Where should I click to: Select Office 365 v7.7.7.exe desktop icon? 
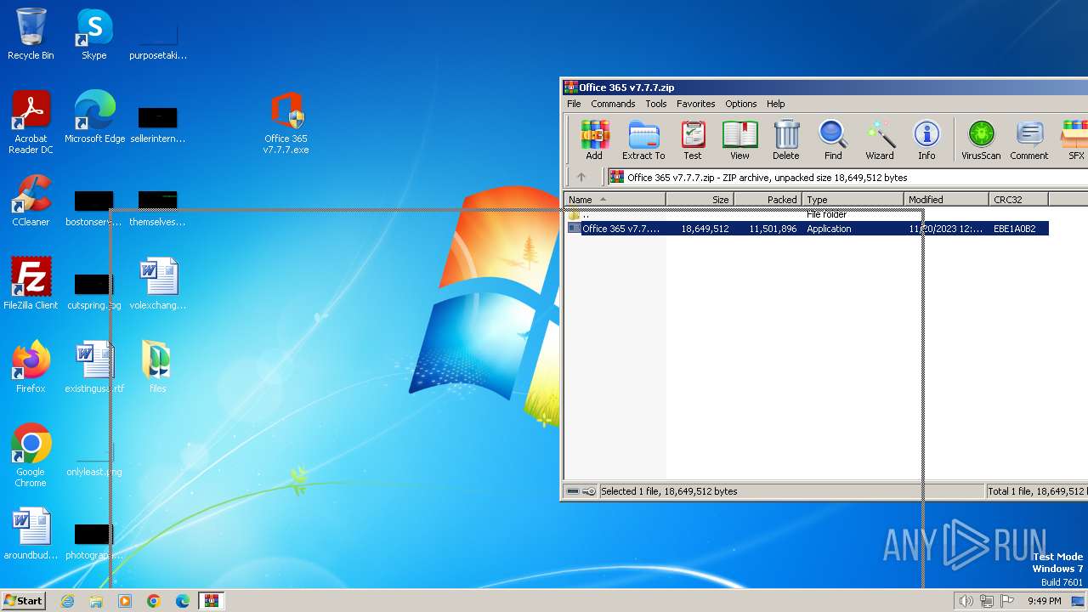coord(286,122)
